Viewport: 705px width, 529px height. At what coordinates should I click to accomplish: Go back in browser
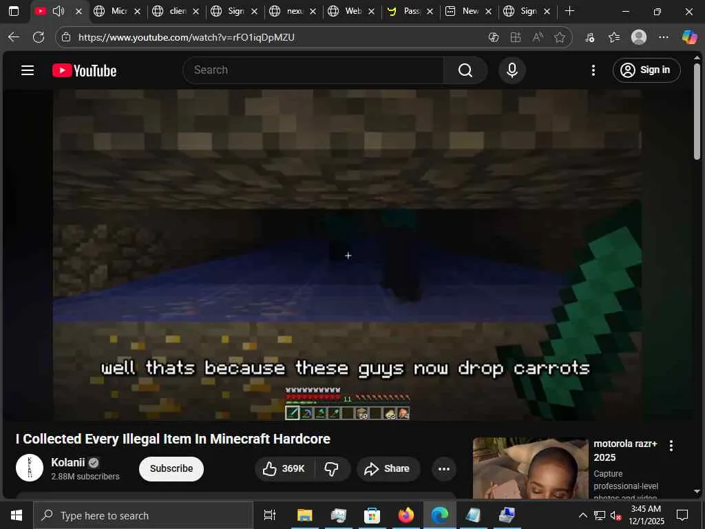[14, 37]
